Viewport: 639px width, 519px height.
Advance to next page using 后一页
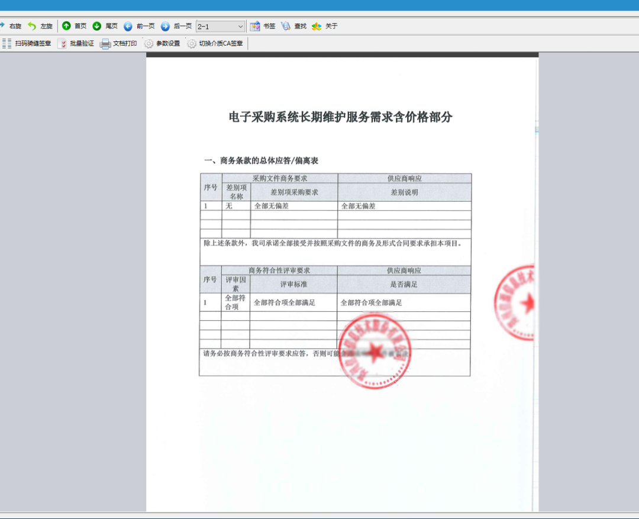coord(176,26)
